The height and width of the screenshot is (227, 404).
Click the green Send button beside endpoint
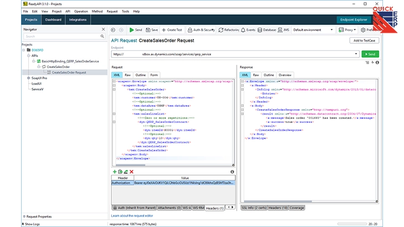tap(370, 54)
